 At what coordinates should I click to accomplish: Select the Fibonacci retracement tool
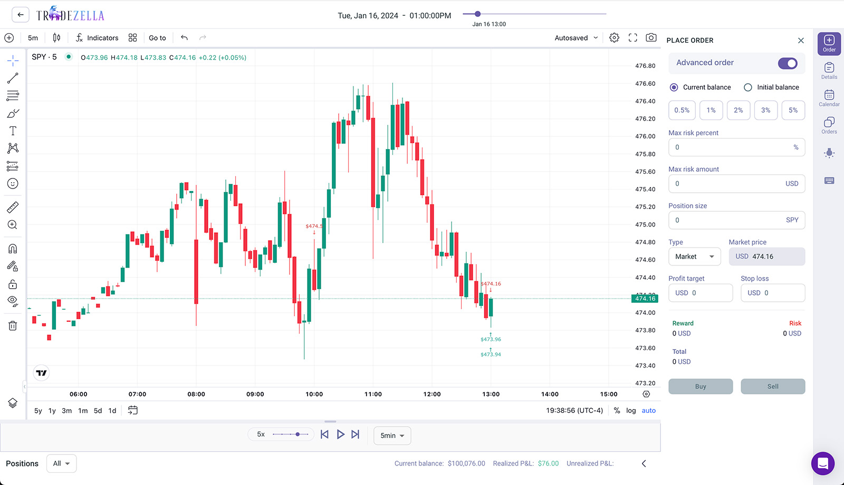point(13,96)
